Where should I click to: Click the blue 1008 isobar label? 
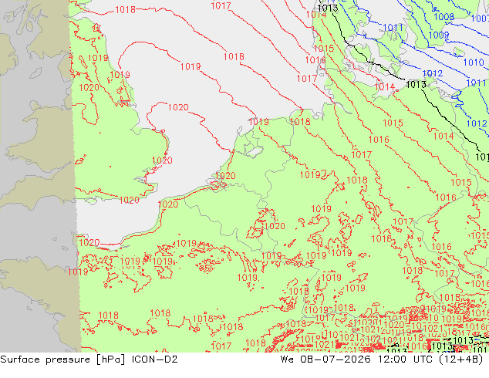443,16
